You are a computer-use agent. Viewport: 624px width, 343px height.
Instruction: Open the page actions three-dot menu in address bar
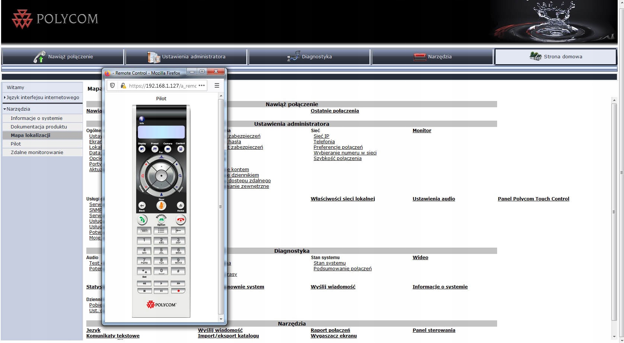point(202,85)
